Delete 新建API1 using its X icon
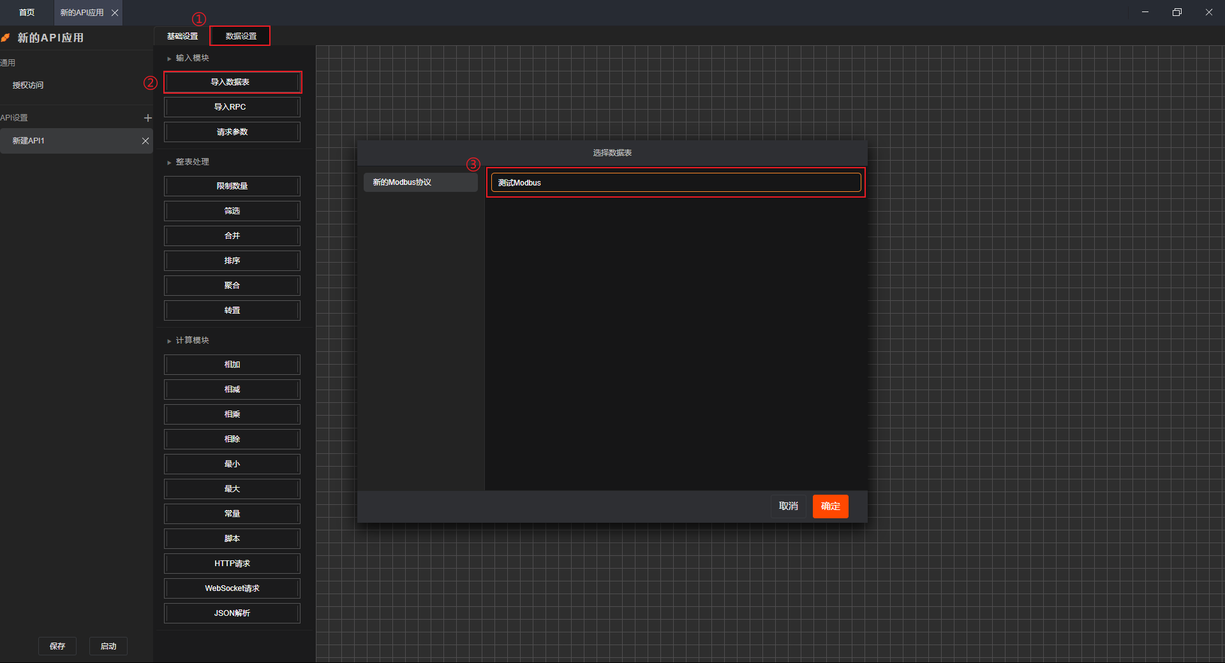Image resolution: width=1225 pixels, height=663 pixels. click(x=145, y=141)
